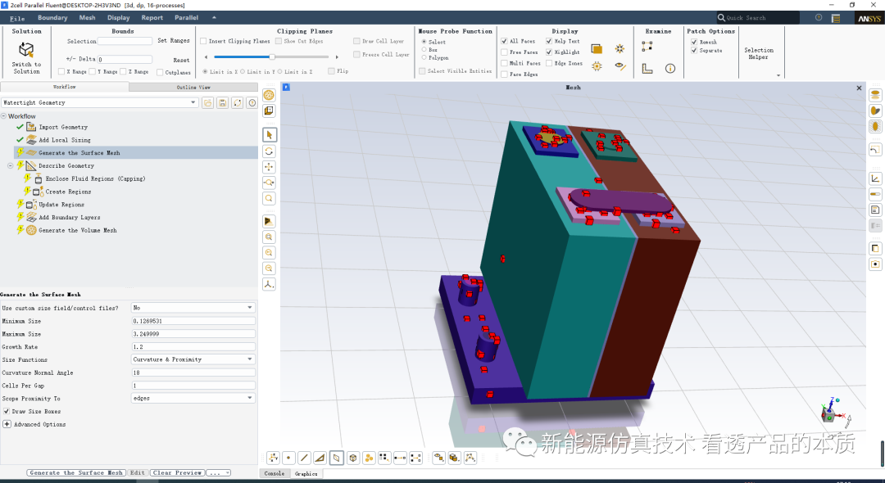
Task: Open the Watertight Geometry workflow dropdown
Action: click(x=99, y=103)
